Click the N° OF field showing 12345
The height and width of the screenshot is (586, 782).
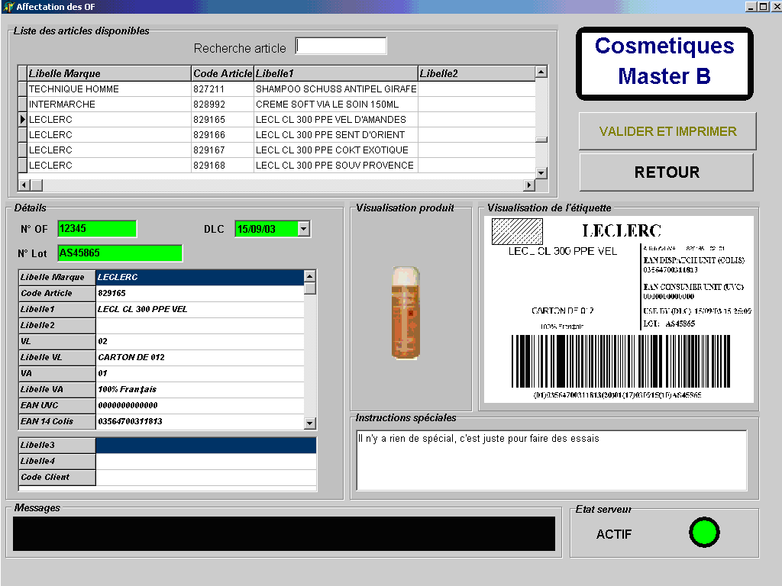[x=97, y=229]
